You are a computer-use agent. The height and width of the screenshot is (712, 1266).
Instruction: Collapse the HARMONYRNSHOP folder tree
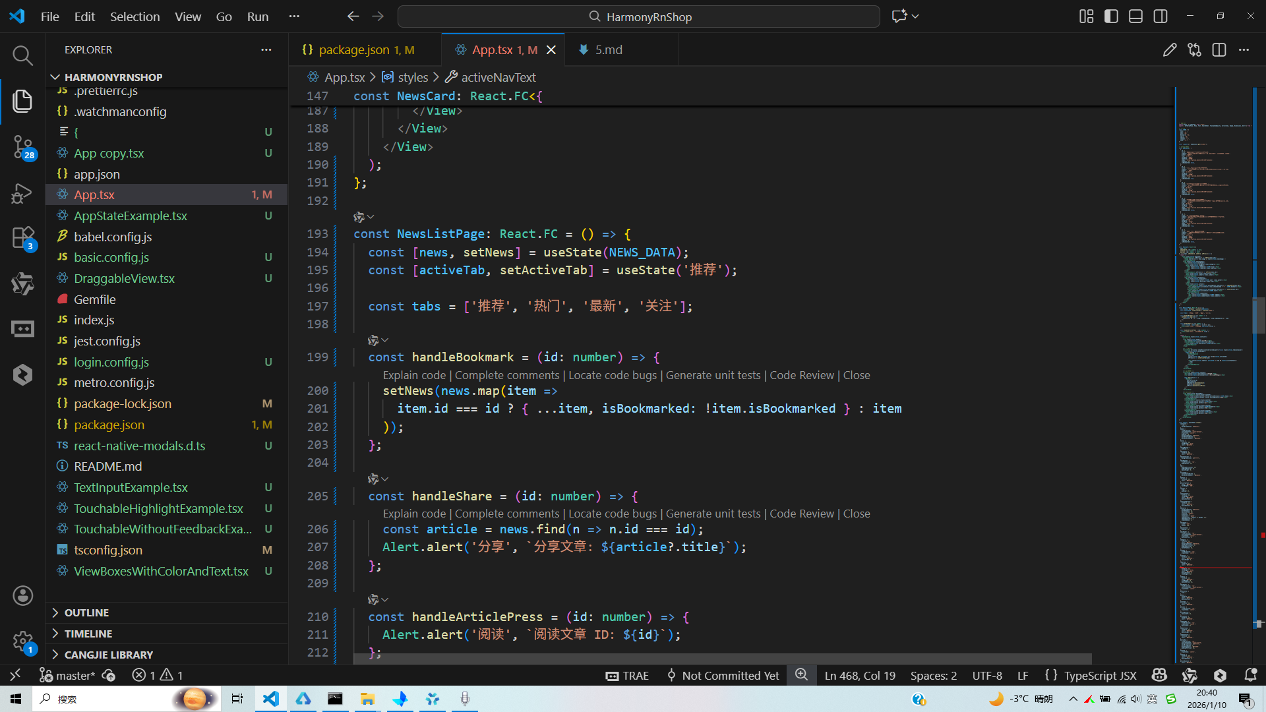113,77
